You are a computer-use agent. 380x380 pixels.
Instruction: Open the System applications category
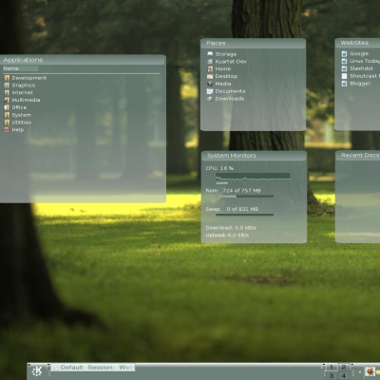pos(17,115)
